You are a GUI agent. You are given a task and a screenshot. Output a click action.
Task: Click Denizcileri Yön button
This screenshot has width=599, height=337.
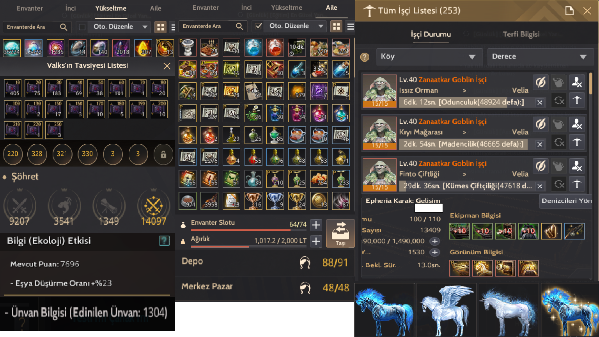tap(566, 200)
